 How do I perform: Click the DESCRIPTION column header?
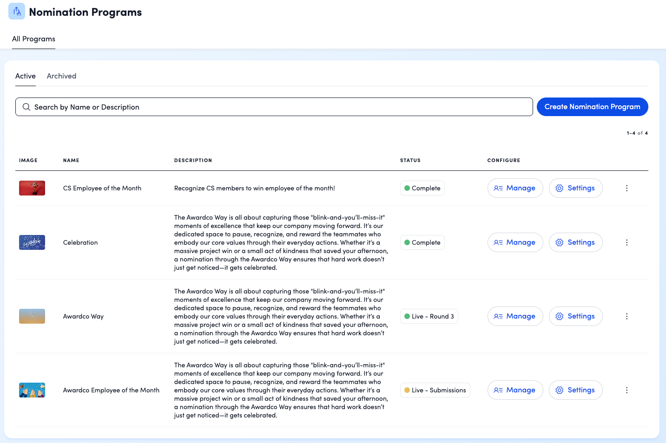coord(193,160)
